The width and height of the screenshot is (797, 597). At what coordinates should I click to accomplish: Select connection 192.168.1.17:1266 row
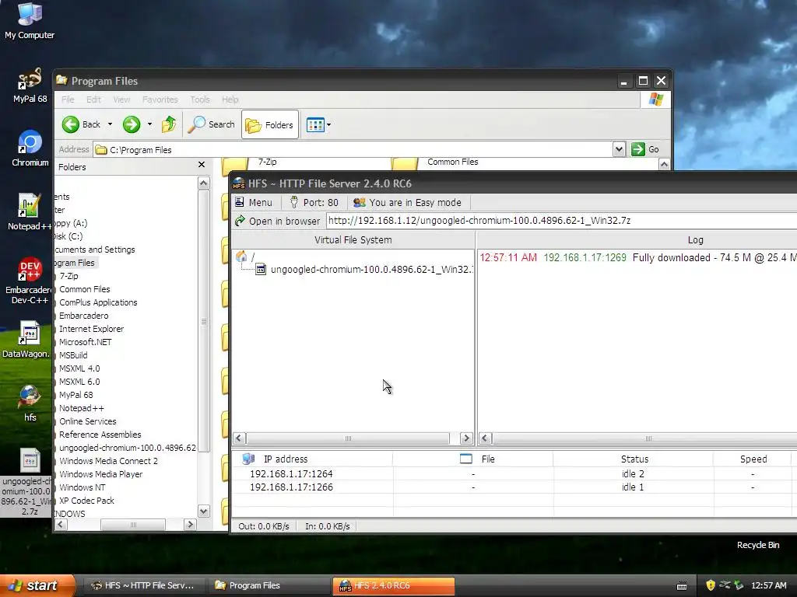click(x=514, y=487)
